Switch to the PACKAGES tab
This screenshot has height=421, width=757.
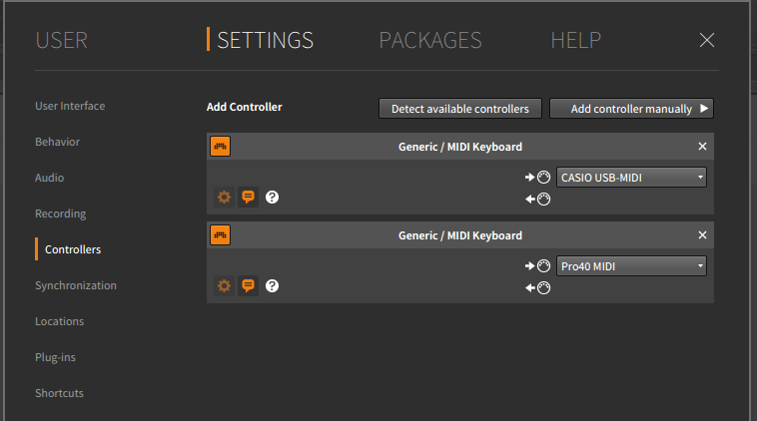click(x=430, y=41)
